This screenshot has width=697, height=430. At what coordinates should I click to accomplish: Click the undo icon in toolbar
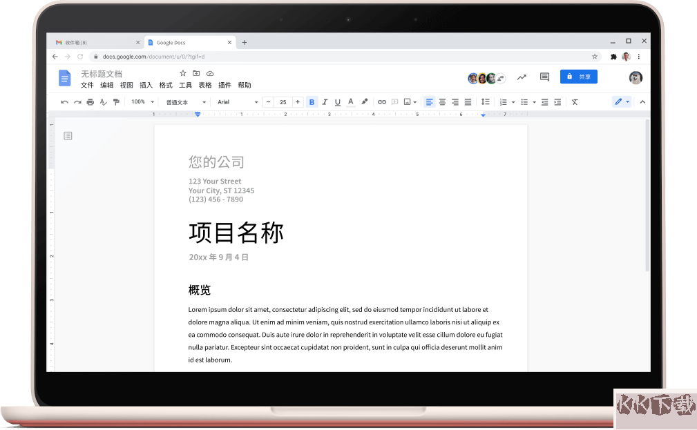(x=64, y=102)
